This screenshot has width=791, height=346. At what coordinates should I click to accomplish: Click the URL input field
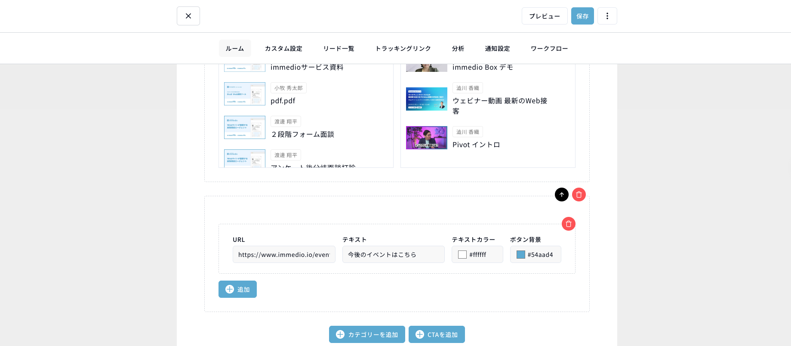[x=284, y=255]
